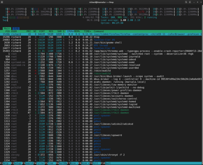Open F2 Setup in the bottom bar
203x165 pixels.
(17, 163)
